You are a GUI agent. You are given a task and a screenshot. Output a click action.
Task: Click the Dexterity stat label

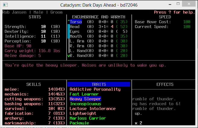point(17,31)
